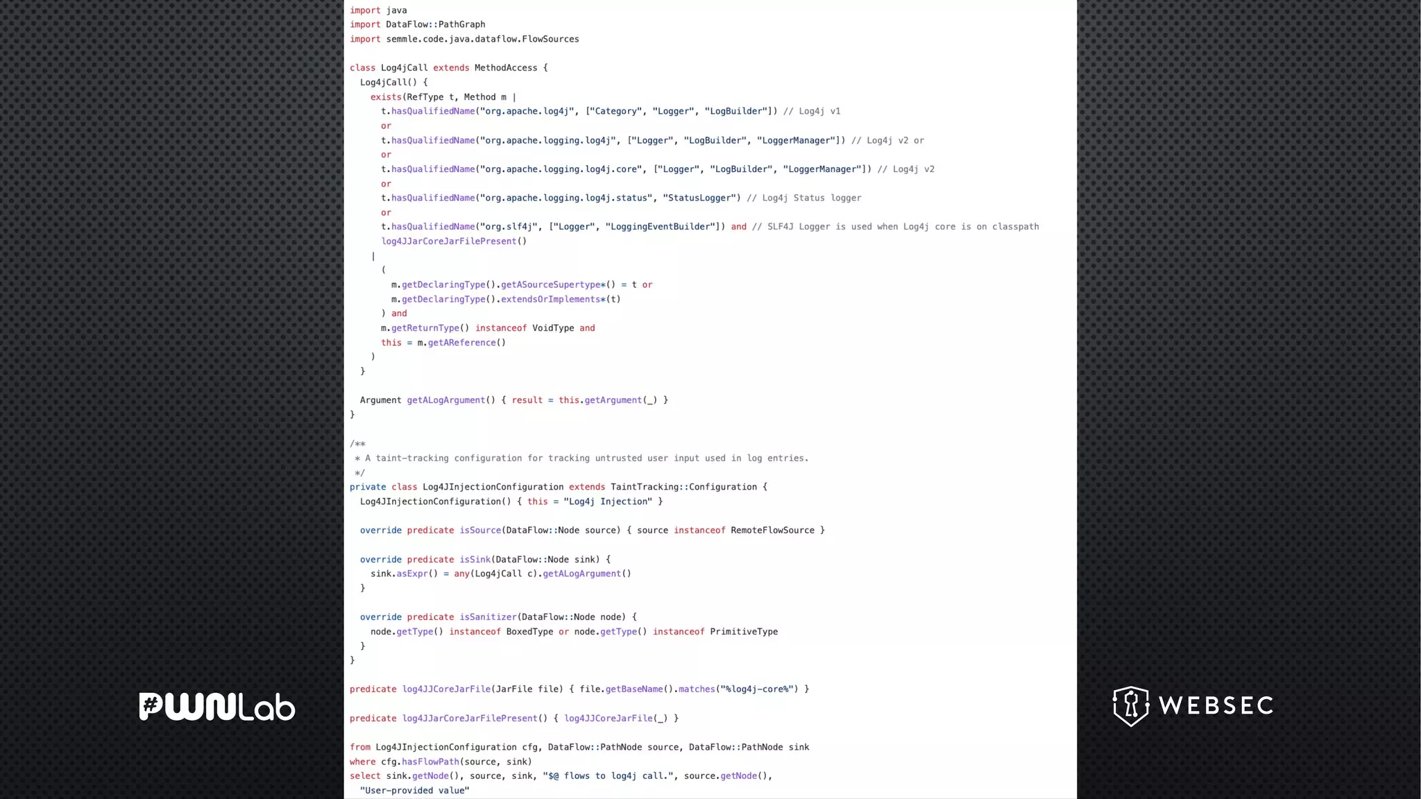Click the "StatusLogger" string literal
This screenshot has height=799, width=1421.
point(699,198)
